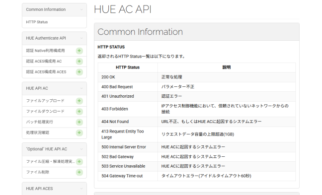The height and width of the screenshot is (195, 322).
Task: Go to 処理状況確認 in the sidebar
Action: click(x=38, y=132)
